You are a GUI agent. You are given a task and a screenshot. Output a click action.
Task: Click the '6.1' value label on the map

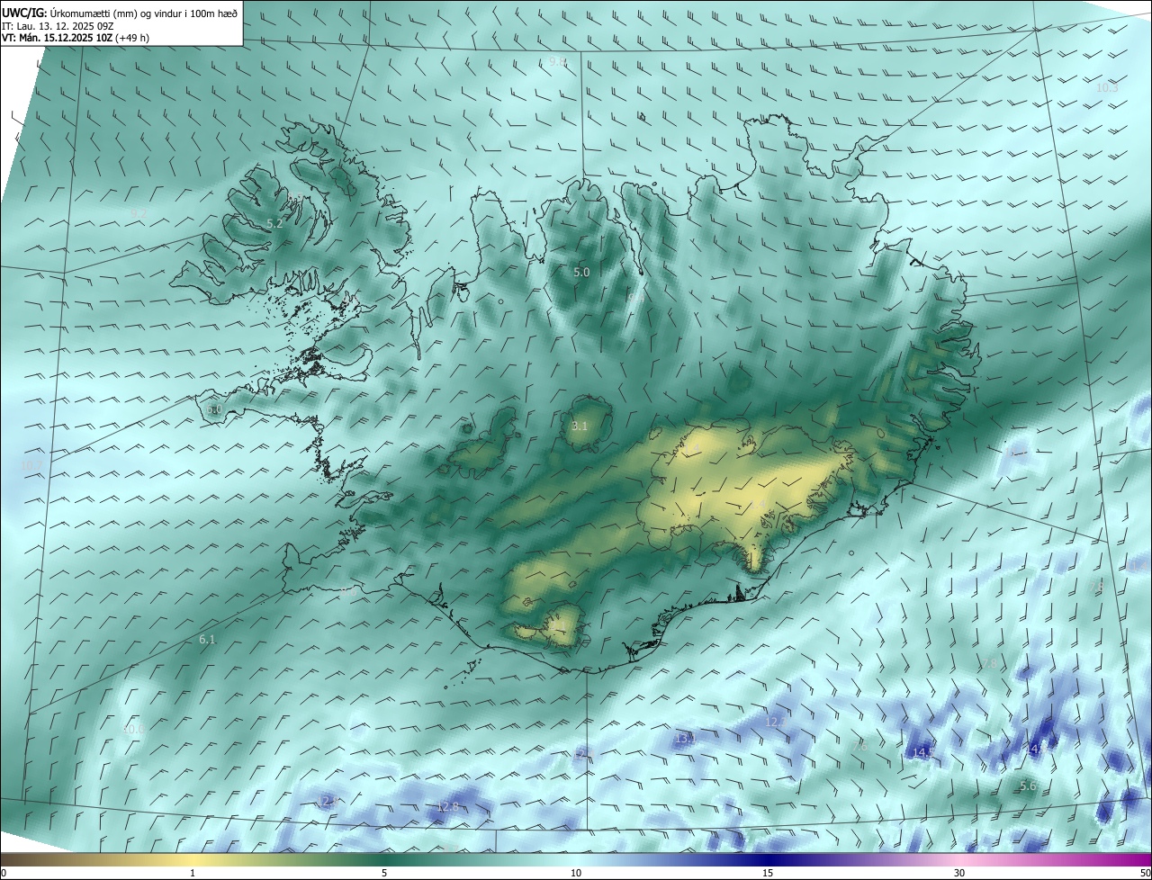point(207,639)
